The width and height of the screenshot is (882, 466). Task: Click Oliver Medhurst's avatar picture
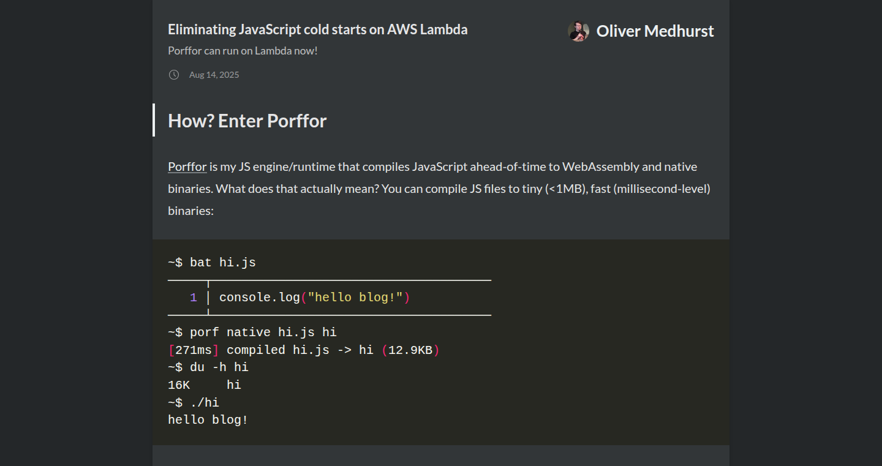pyautogui.click(x=578, y=31)
